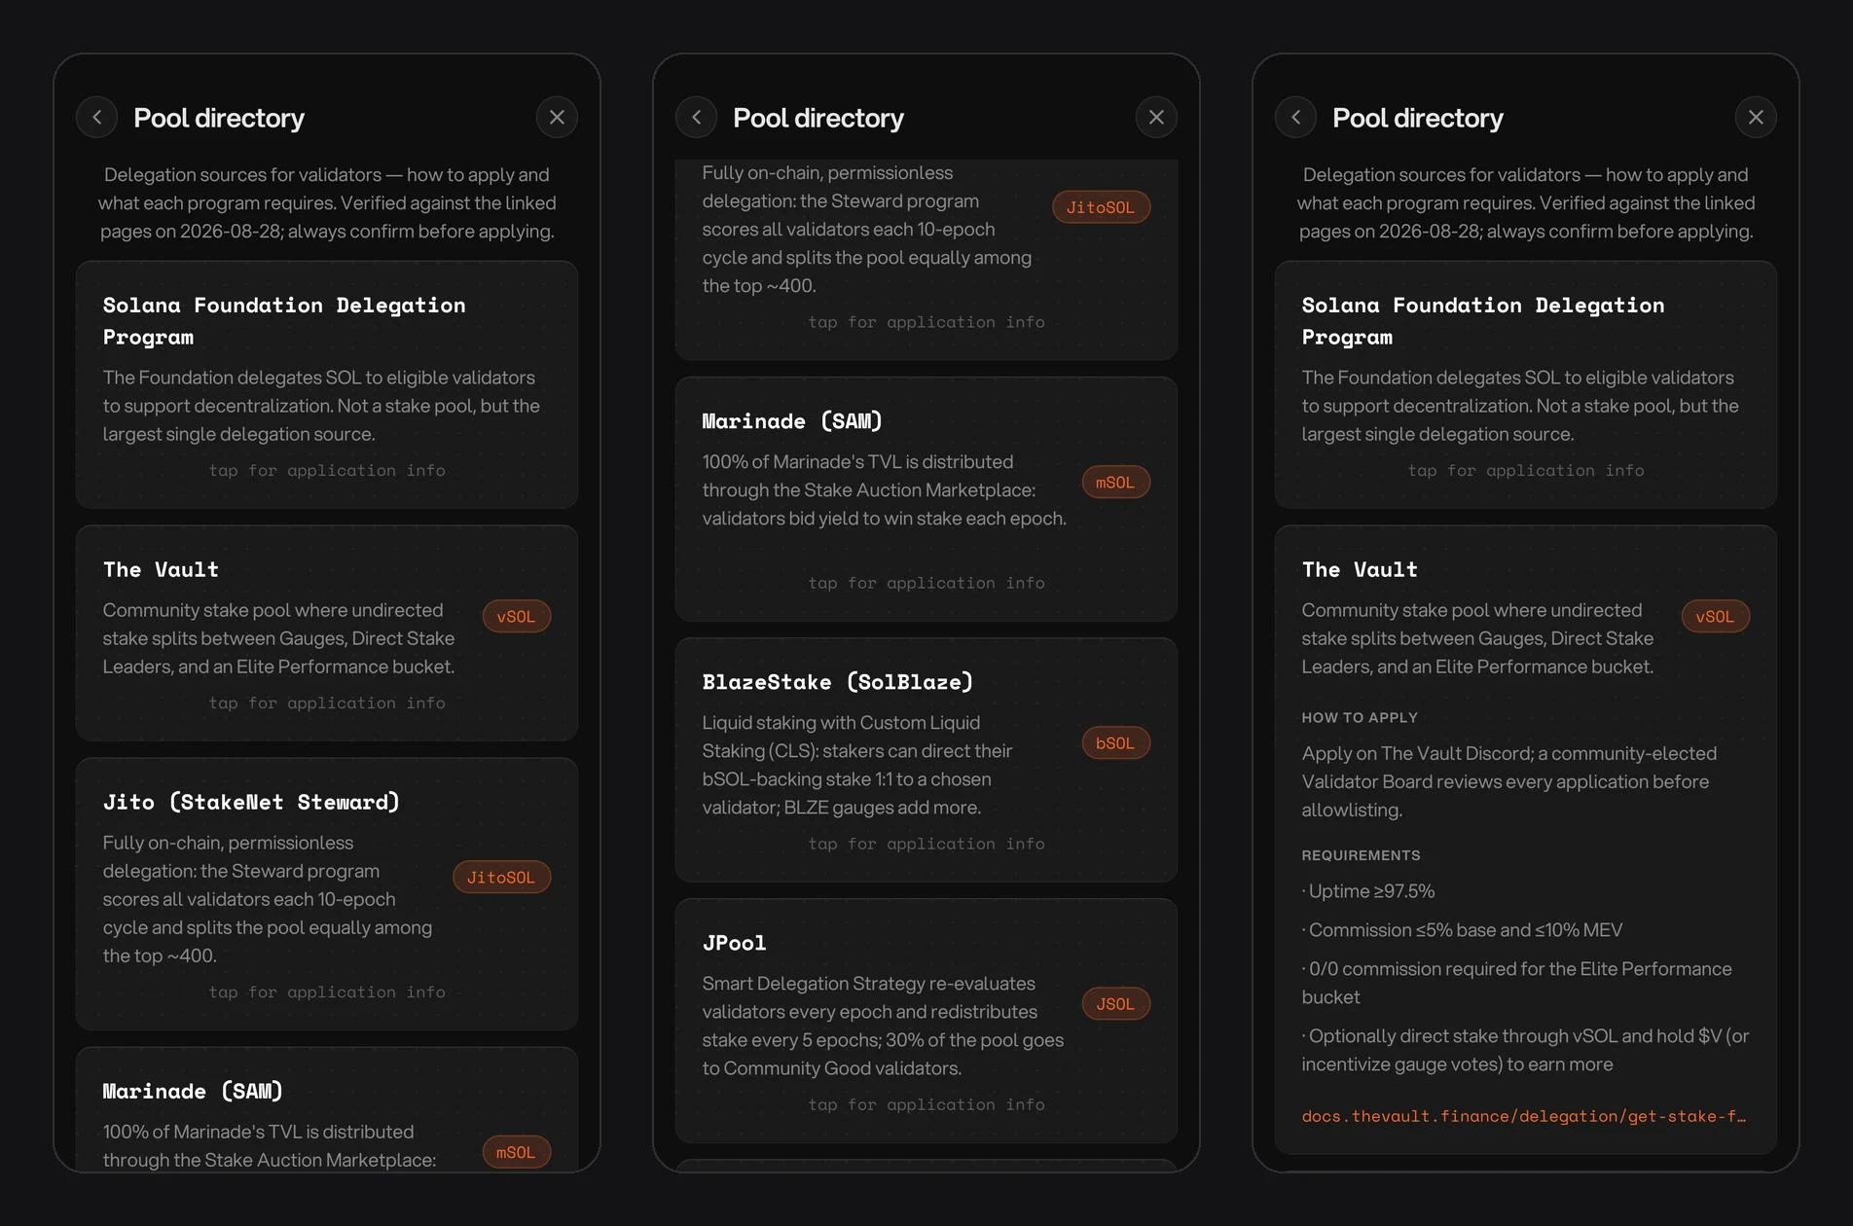
Task: Click the mSOL badge in the left panel
Action: [x=517, y=1153]
